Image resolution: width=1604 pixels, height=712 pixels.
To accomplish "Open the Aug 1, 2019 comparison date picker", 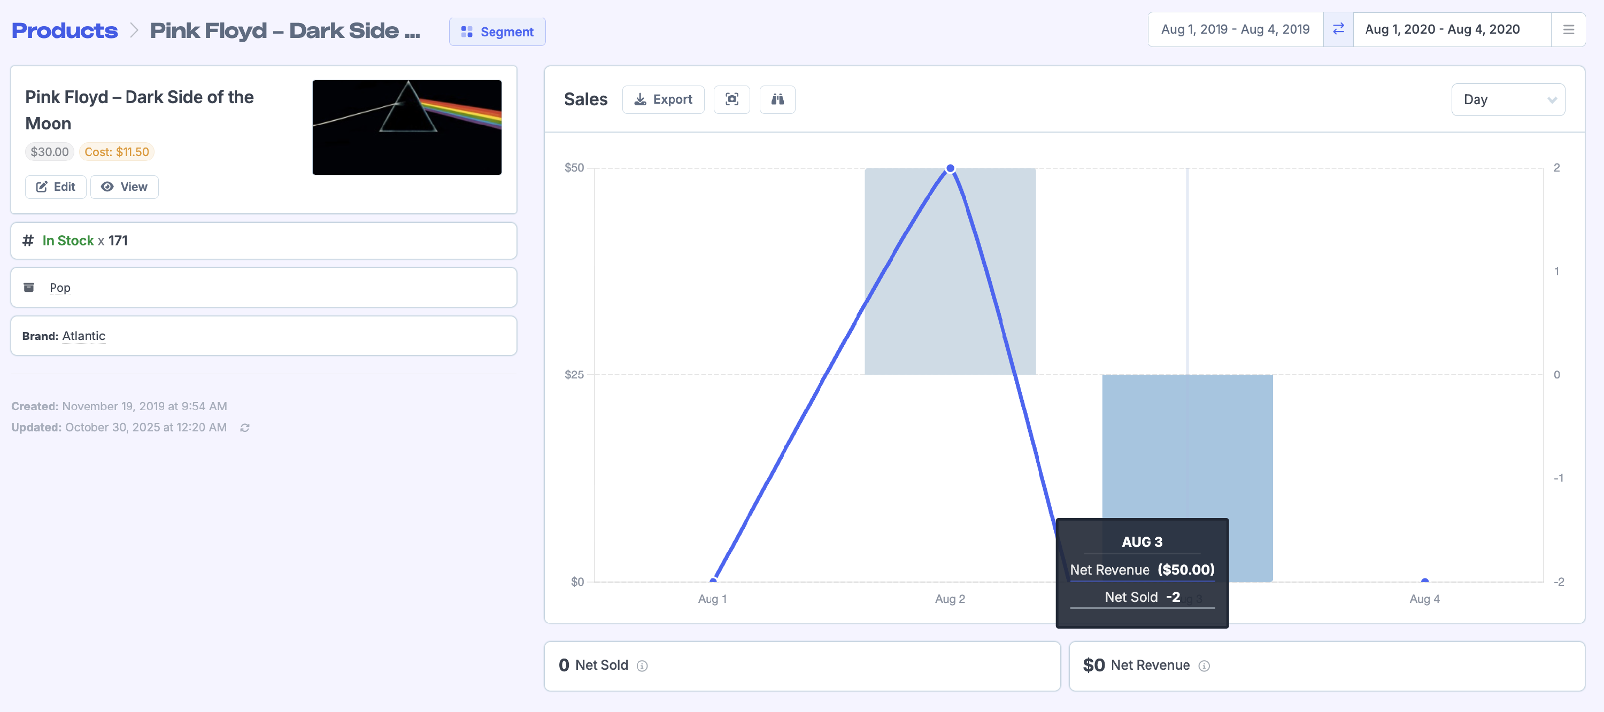I will pyautogui.click(x=1235, y=29).
